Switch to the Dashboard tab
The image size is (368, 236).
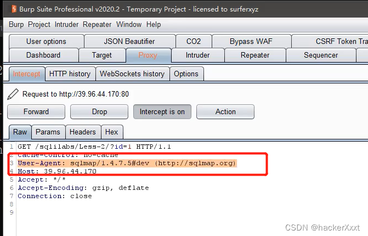[43, 55]
